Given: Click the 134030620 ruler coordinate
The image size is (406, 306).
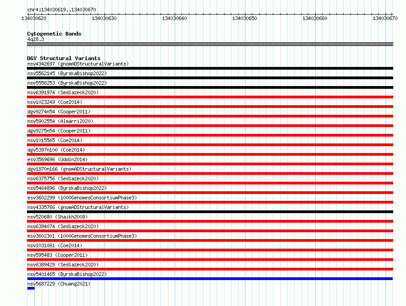Looking at the screenshot, I should tap(34, 18).
